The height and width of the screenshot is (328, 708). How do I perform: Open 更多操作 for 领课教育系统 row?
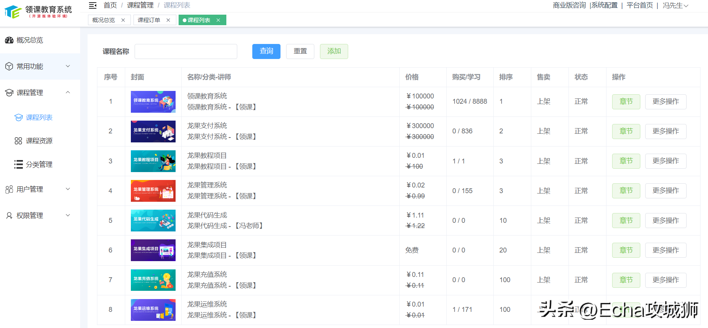pyautogui.click(x=666, y=102)
